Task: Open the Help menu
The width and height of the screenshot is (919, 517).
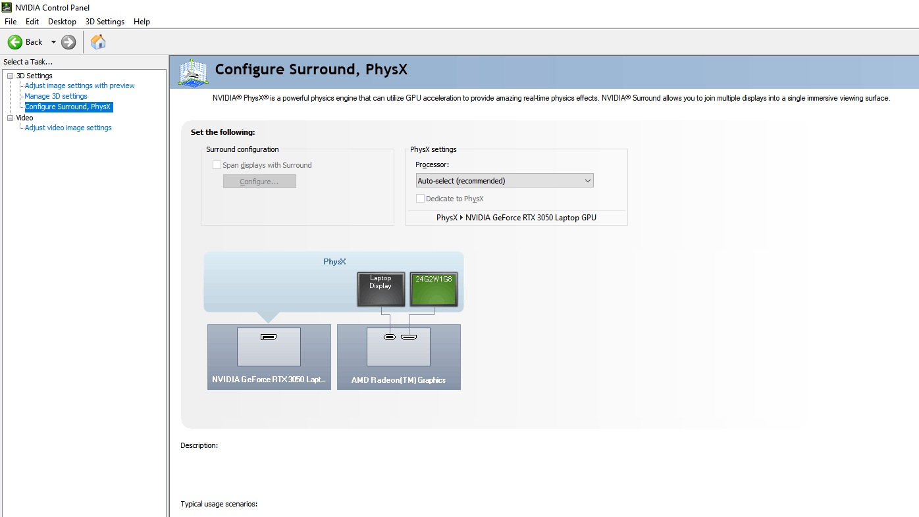Action: tap(142, 22)
